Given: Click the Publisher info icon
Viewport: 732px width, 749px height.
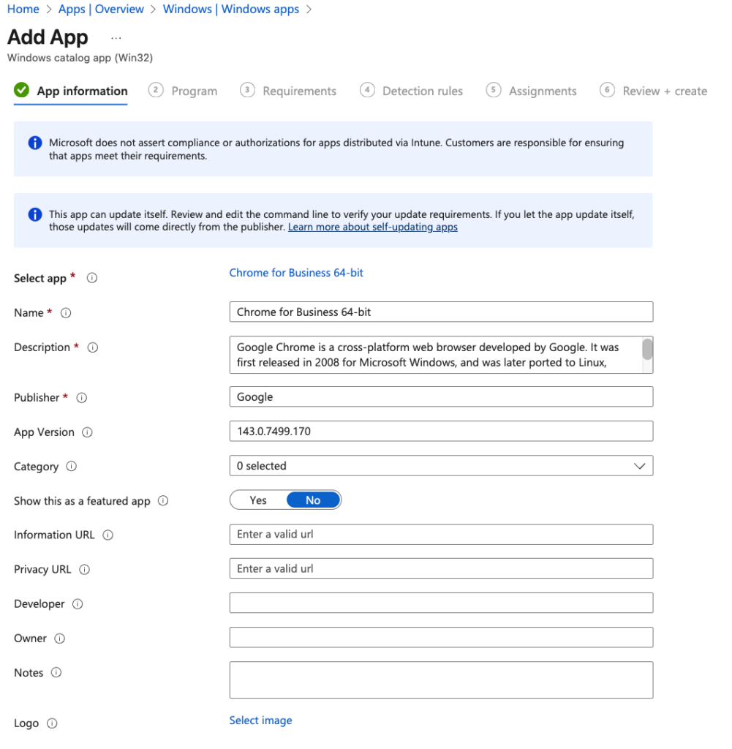Looking at the screenshot, I should (x=82, y=398).
